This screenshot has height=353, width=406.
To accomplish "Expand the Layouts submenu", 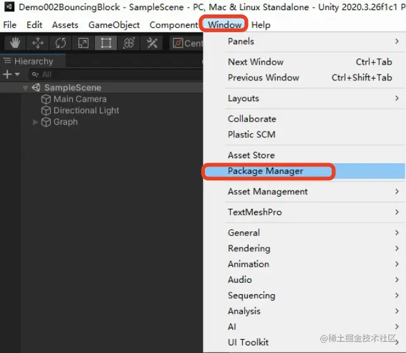I will (304, 99).
